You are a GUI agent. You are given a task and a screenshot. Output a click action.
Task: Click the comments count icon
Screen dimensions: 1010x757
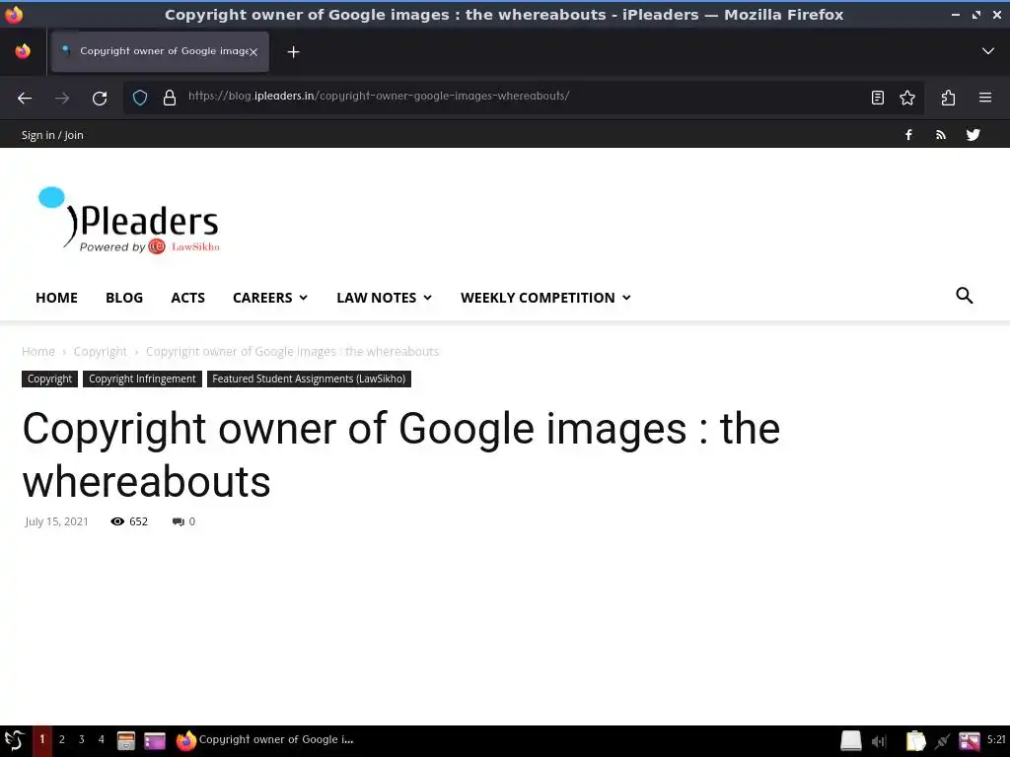click(179, 521)
